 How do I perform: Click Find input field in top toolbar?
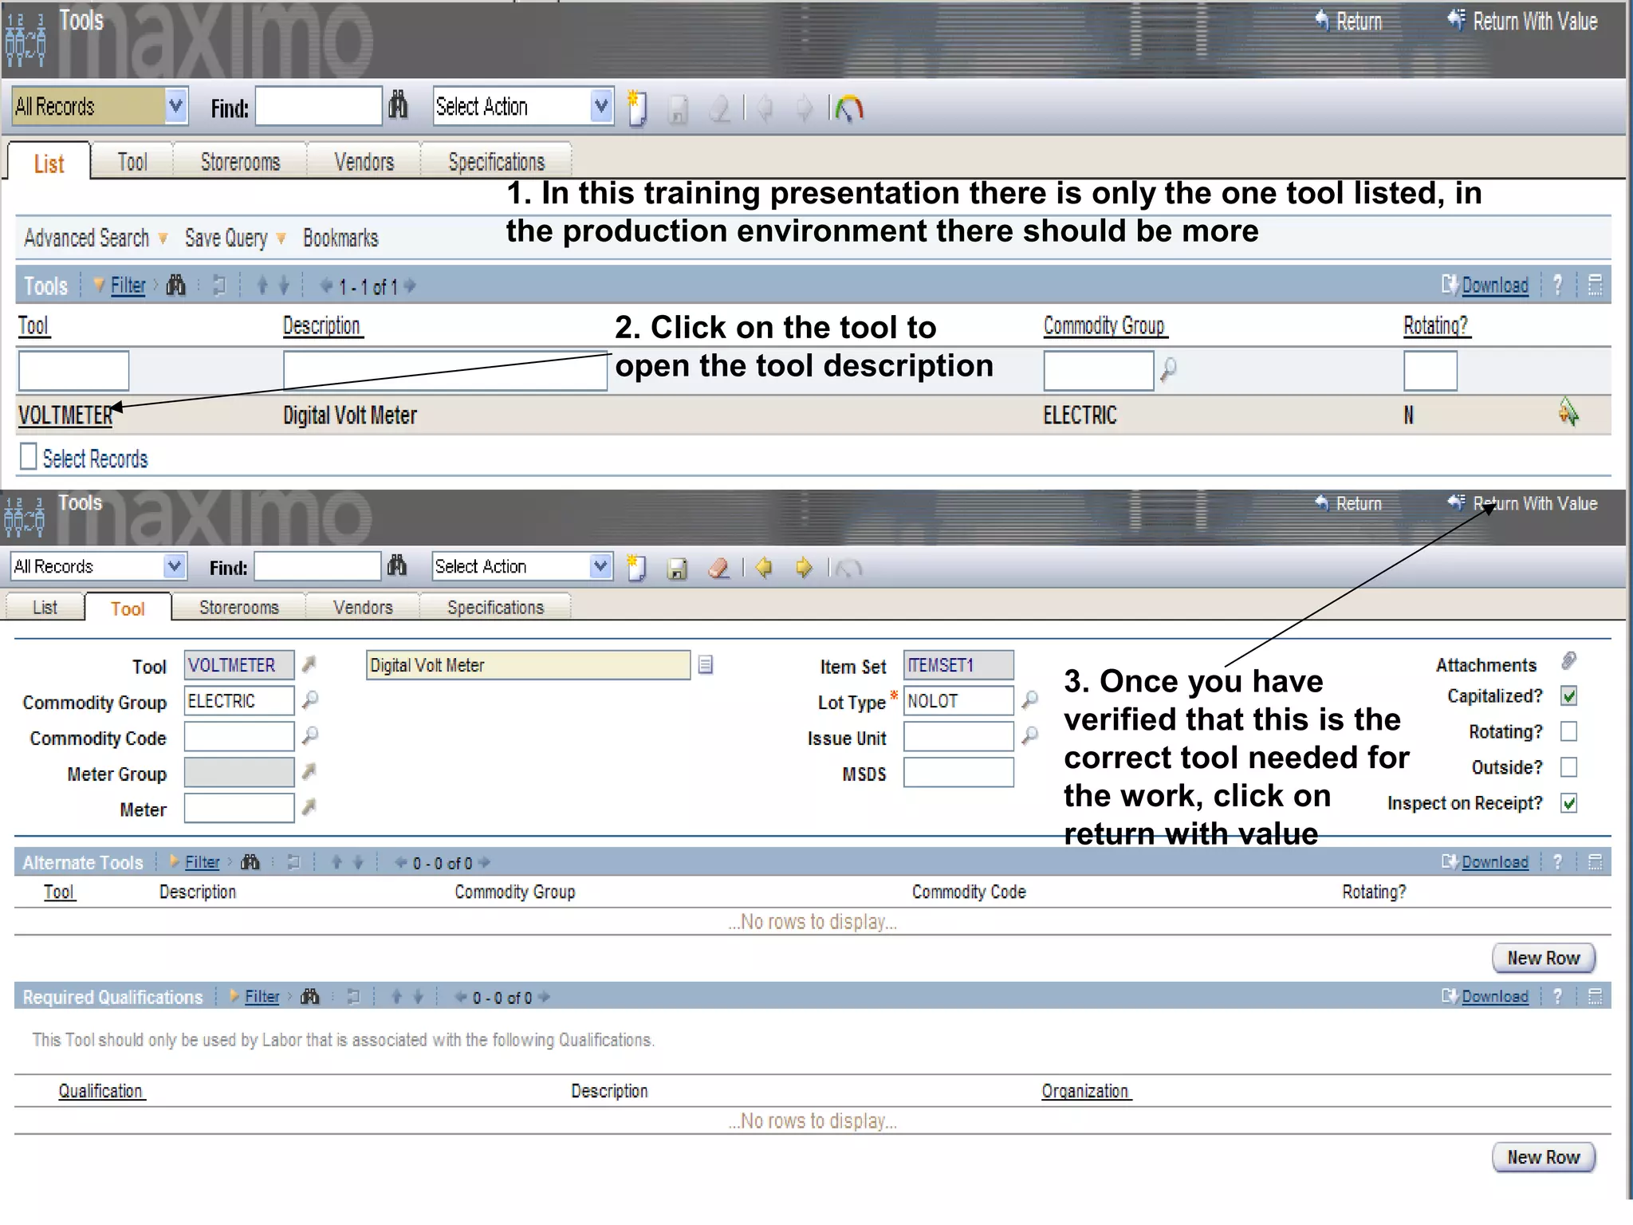pyautogui.click(x=318, y=105)
